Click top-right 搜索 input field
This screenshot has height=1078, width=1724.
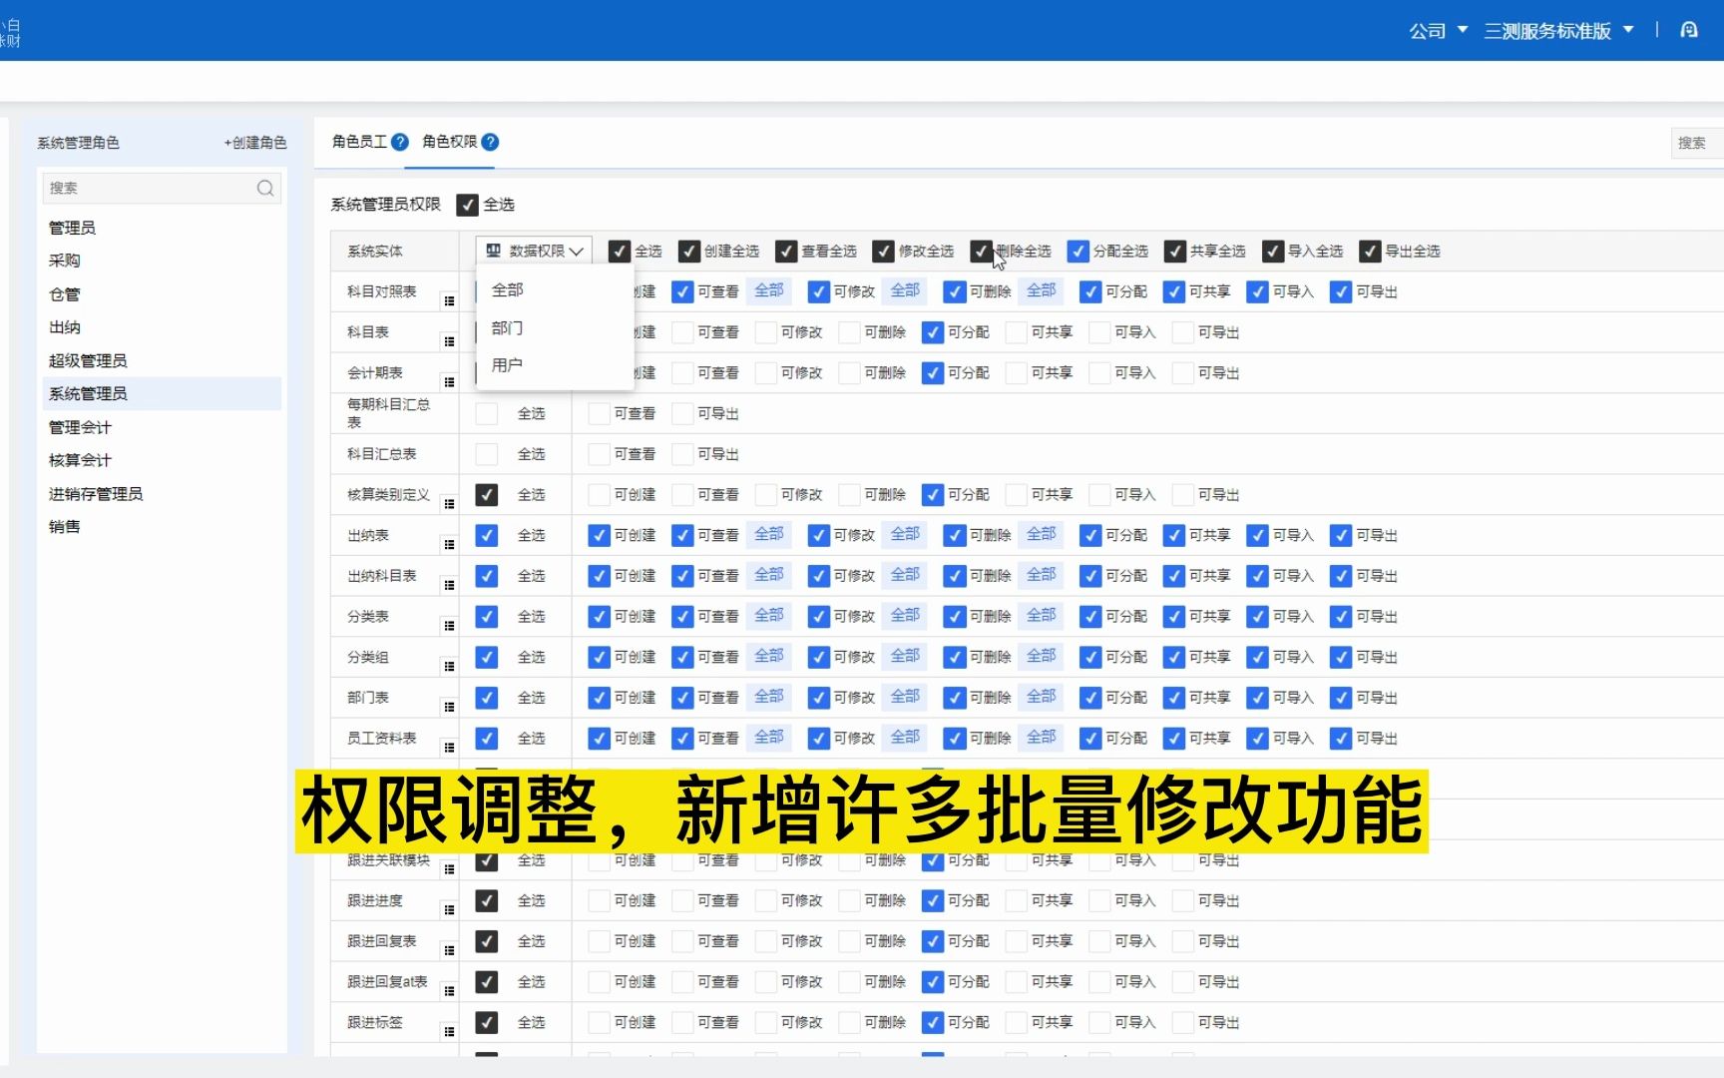pyautogui.click(x=1697, y=143)
